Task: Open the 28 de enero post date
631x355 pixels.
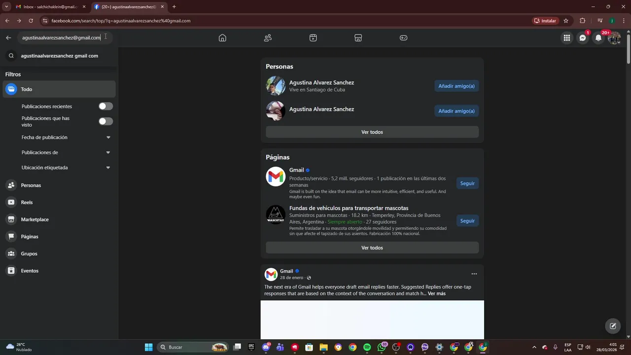Action: 291,278
